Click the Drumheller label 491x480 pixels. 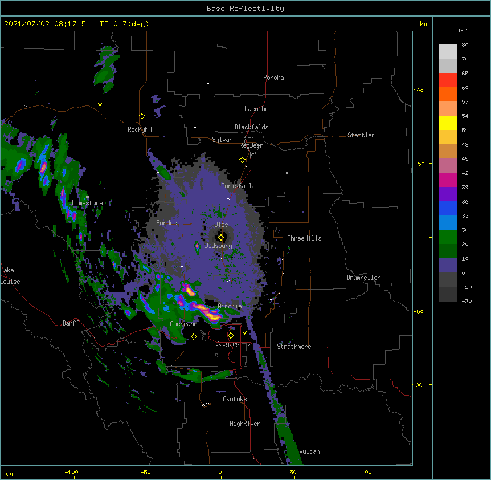click(363, 278)
